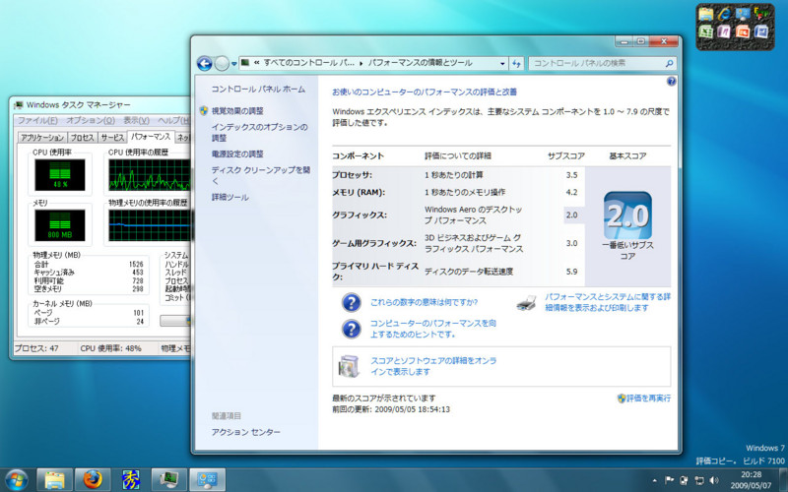Switch to Control Panel taskbar button
788x492 pixels.
pos(207,480)
